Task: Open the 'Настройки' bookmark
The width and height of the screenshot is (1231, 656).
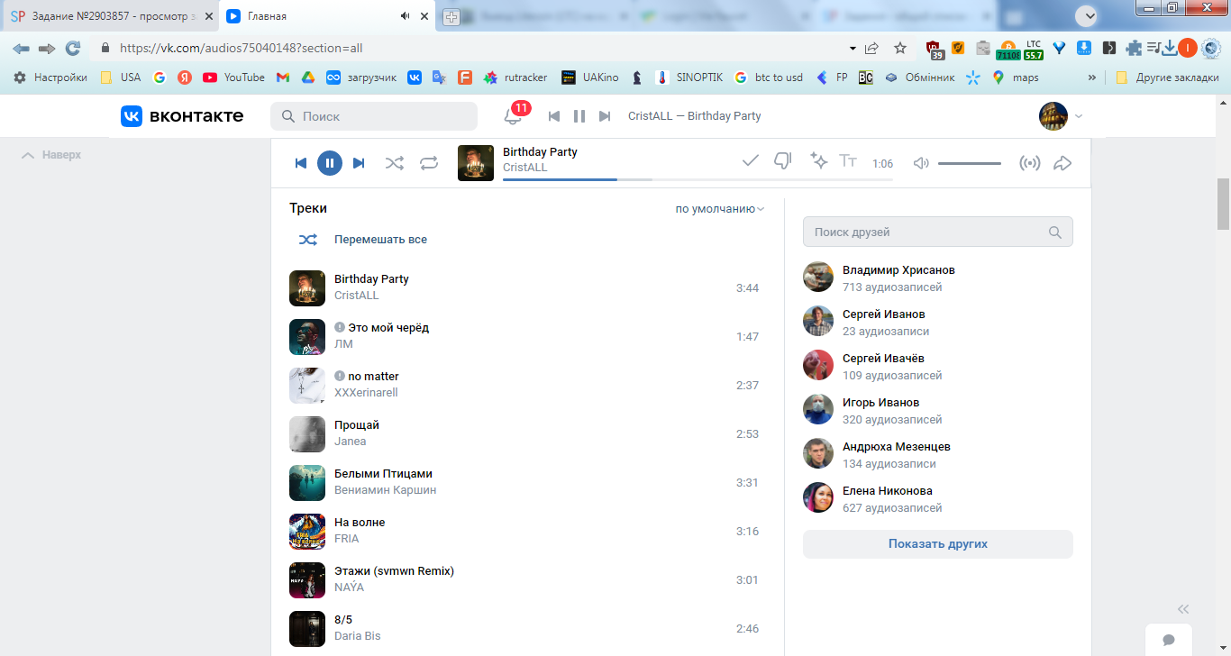Action: click(x=50, y=77)
